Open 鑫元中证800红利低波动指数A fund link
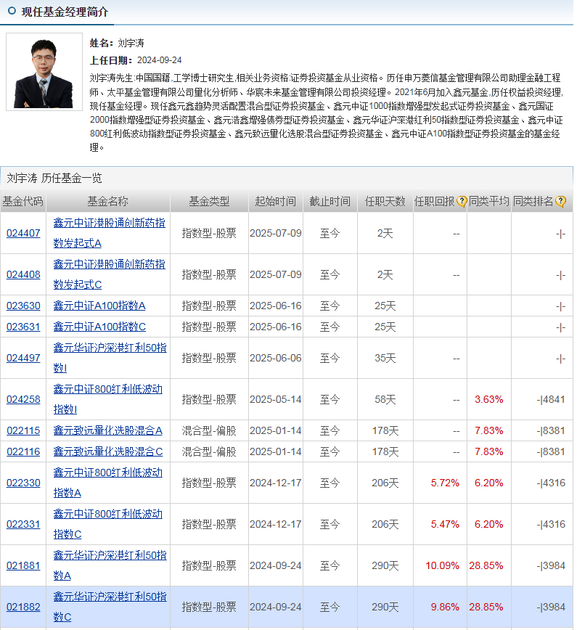This screenshot has width=577, height=630. pyautogui.click(x=107, y=483)
